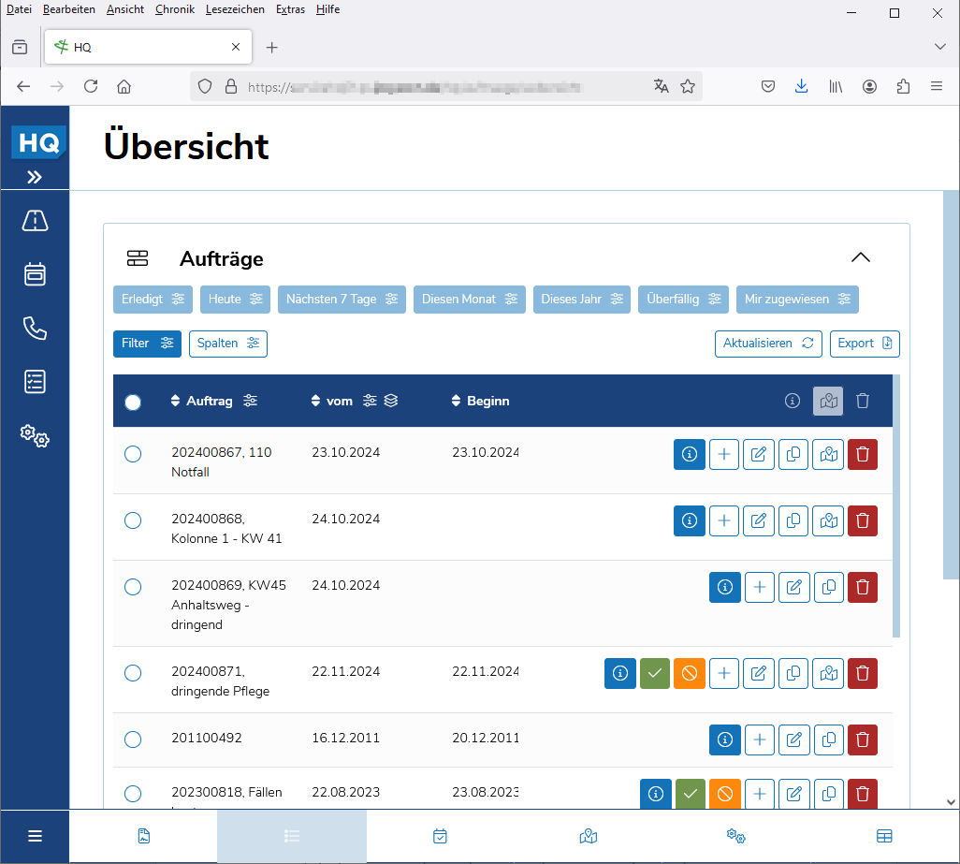This screenshot has height=864, width=960.
Task: Open the Chronik menu
Action: pyautogui.click(x=175, y=9)
